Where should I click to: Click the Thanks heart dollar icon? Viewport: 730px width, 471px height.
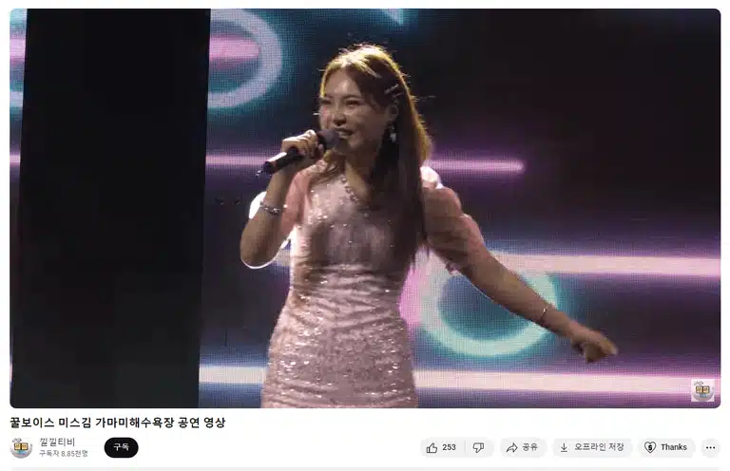click(650, 447)
